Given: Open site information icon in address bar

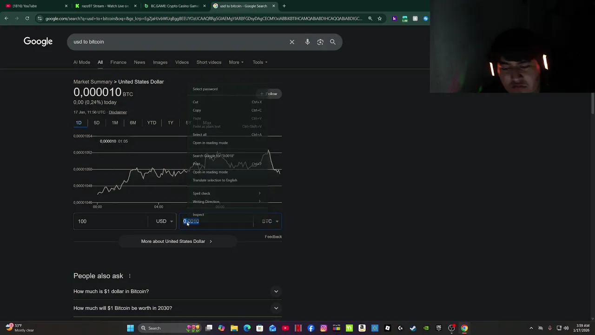Looking at the screenshot, I should (40, 19).
